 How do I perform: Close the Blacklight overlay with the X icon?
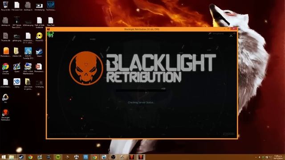coord(231,36)
